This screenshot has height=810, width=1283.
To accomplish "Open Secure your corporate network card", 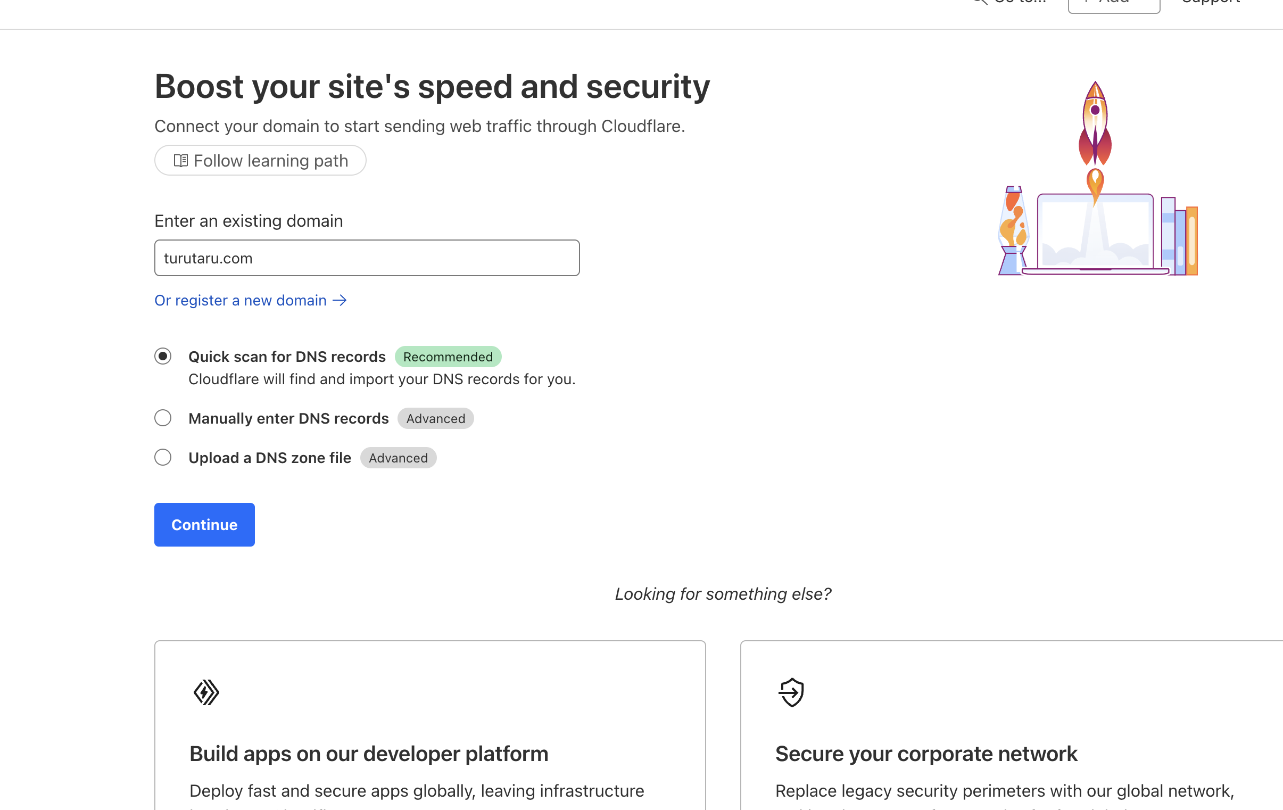I will coord(1011,725).
